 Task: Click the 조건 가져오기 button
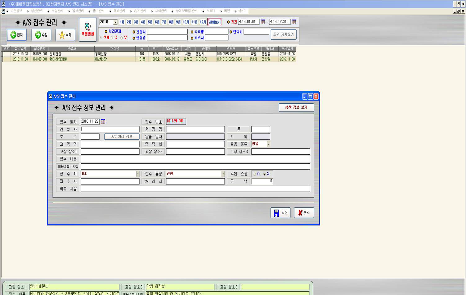click(284, 34)
